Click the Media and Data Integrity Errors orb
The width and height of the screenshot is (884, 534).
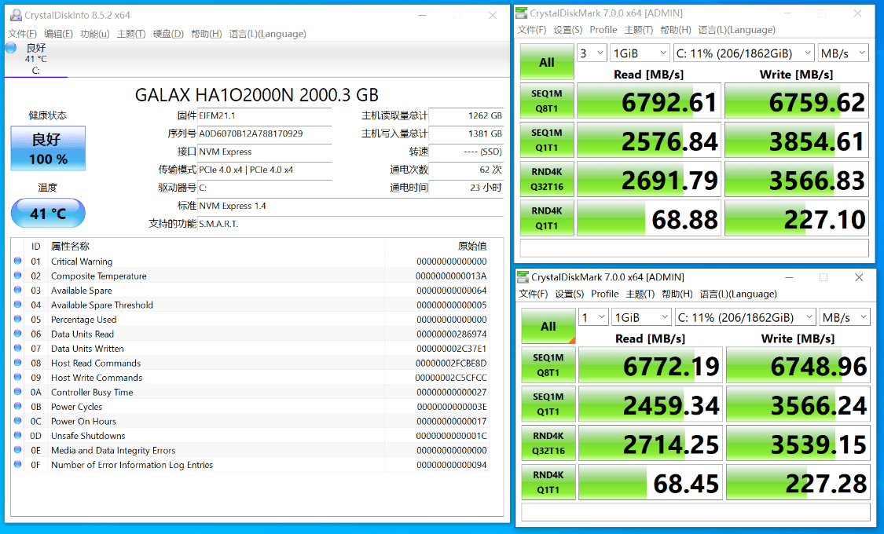point(18,450)
